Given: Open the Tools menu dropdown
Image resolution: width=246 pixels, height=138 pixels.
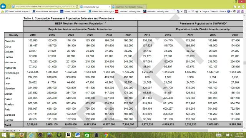Looking at the screenshot, I should click(222, 11).
